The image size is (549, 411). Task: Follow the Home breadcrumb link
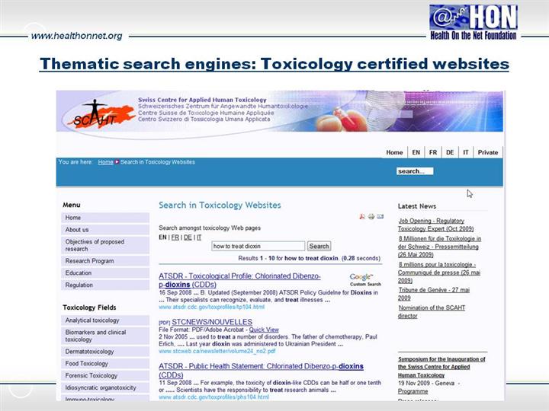coord(105,162)
